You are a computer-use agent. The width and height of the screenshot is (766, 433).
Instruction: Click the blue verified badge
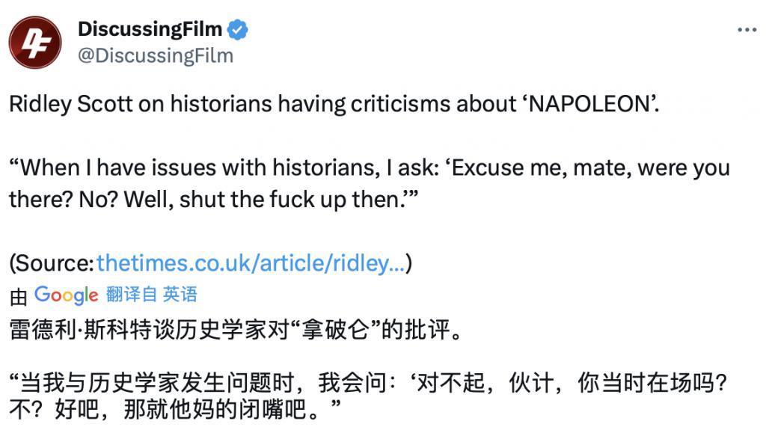pyautogui.click(x=238, y=30)
